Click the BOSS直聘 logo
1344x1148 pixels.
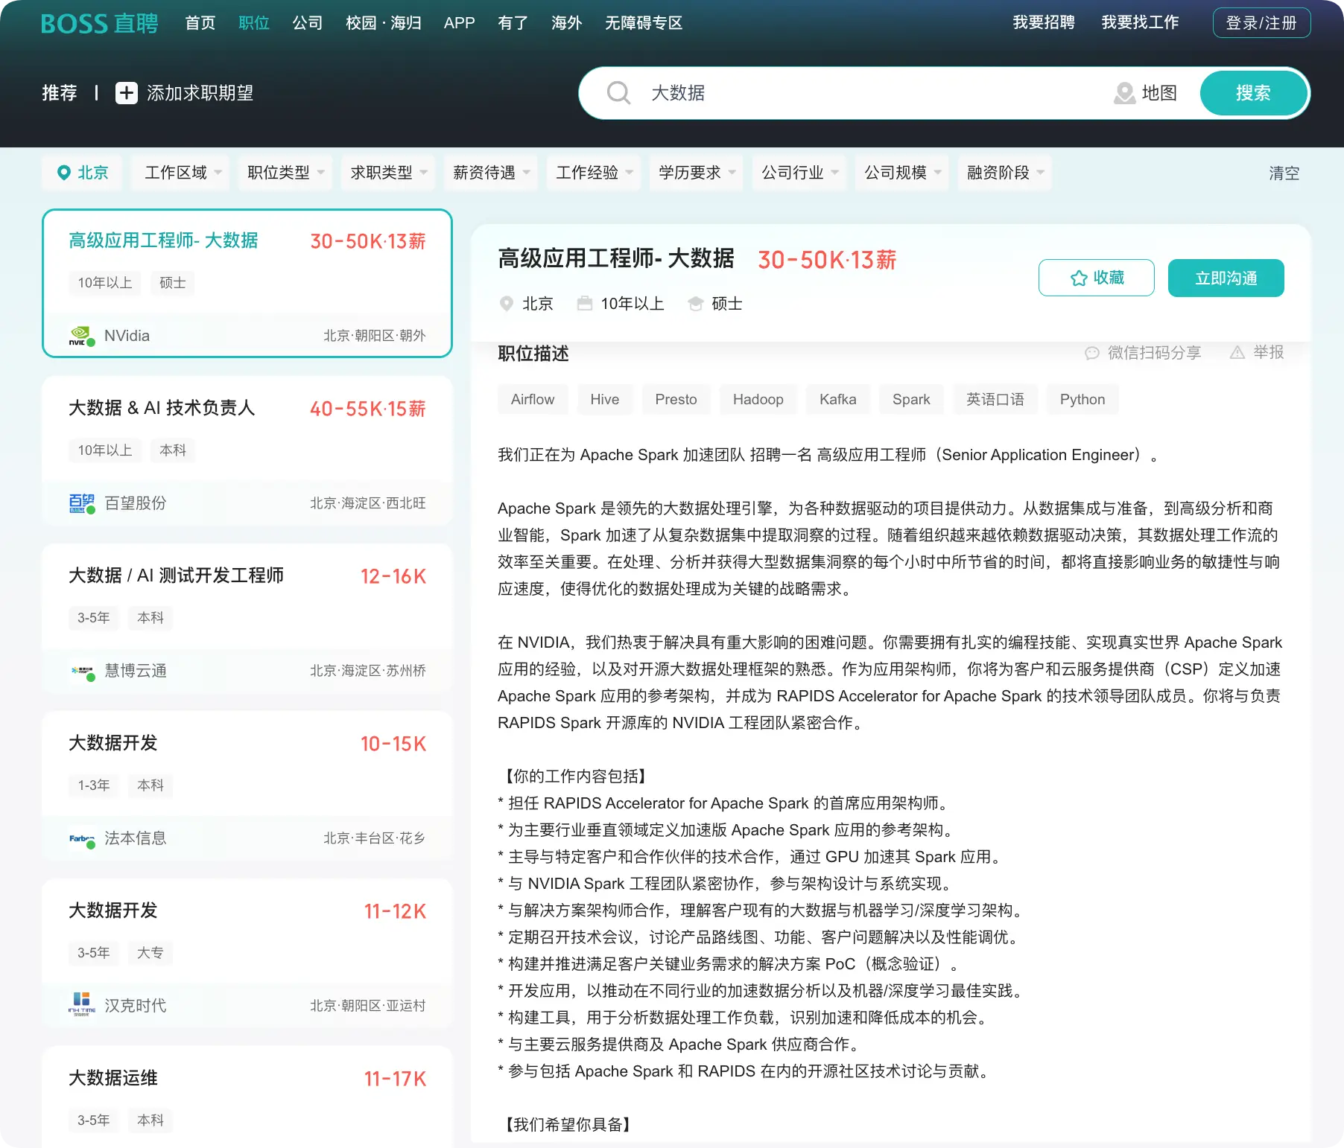point(99,23)
